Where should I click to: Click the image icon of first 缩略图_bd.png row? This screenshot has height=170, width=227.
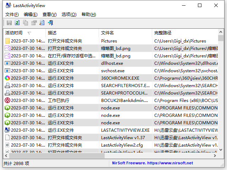(7, 48)
